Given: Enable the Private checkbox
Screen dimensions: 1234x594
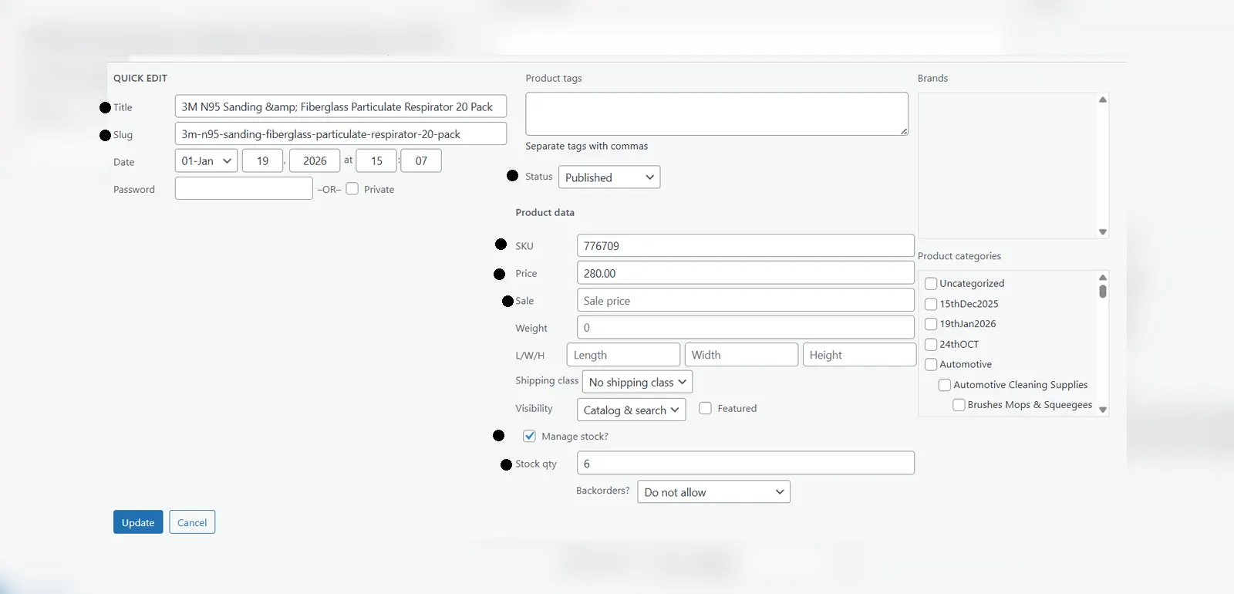Looking at the screenshot, I should tap(352, 189).
